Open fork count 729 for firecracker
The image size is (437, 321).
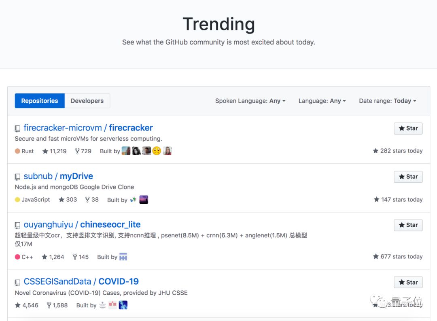point(83,151)
